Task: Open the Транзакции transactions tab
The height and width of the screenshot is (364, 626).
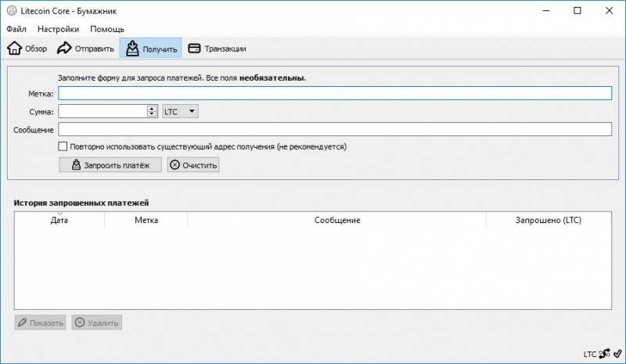Action: (x=217, y=49)
